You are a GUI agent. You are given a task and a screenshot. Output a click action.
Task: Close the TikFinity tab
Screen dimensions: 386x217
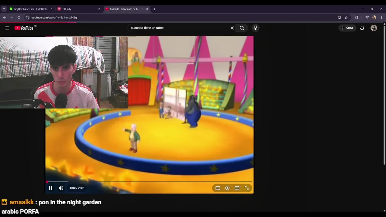(99, 9)
